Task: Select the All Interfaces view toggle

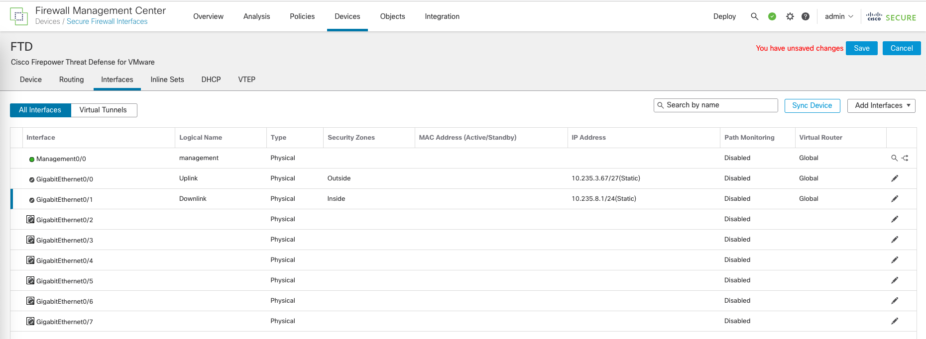Action: point(40,110)
